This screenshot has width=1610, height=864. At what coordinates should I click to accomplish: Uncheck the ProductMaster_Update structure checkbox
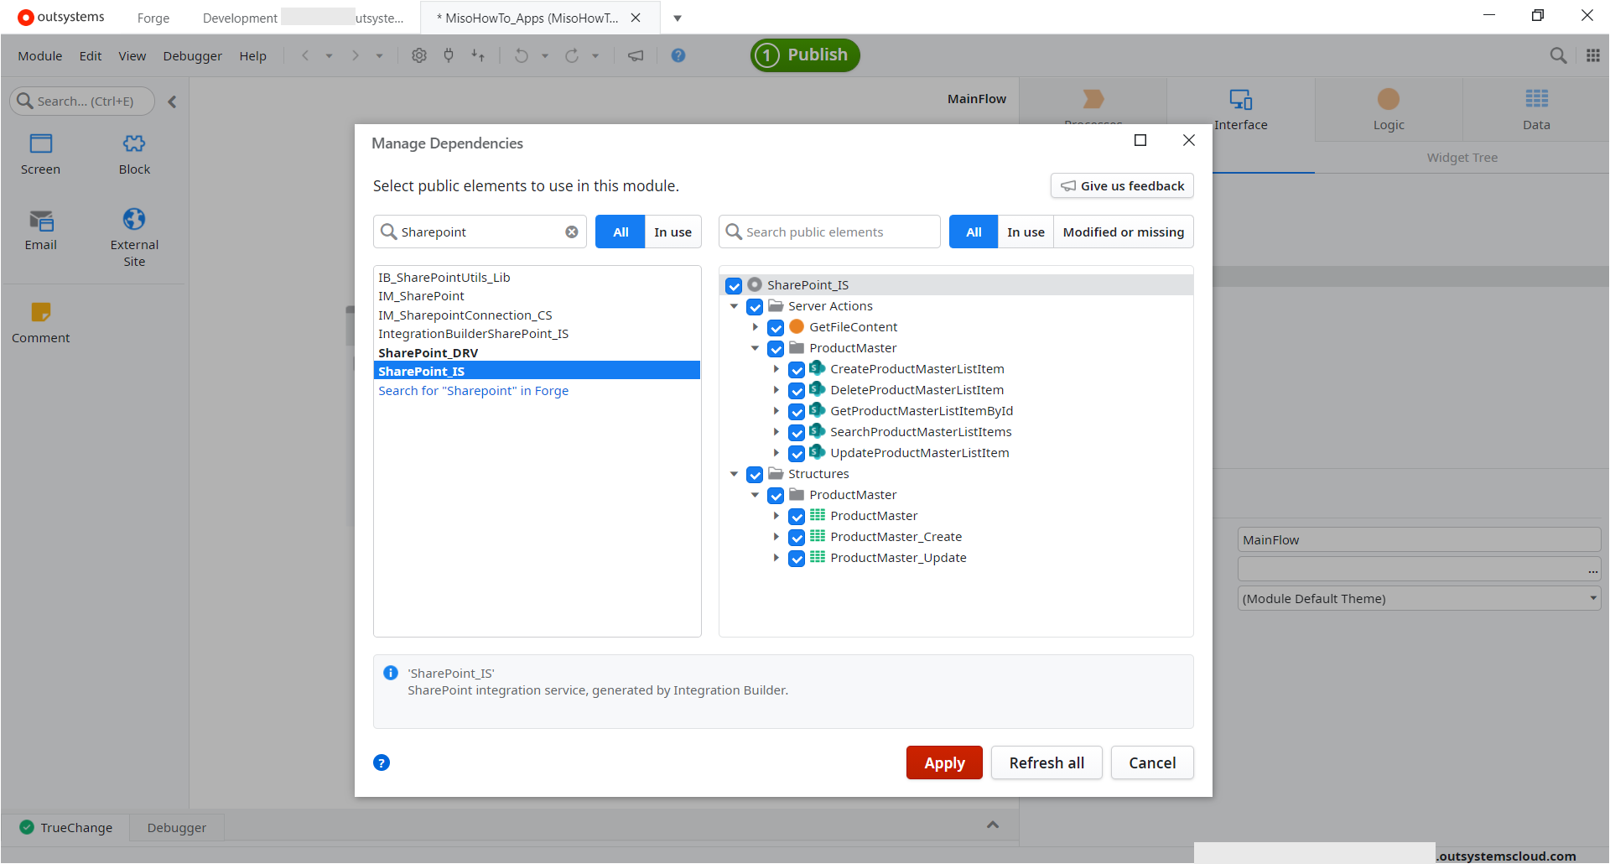click(x=797, y=558)
